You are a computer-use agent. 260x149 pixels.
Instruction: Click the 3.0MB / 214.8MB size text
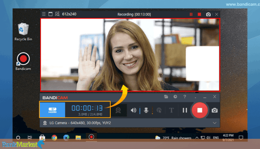(90, 114)
